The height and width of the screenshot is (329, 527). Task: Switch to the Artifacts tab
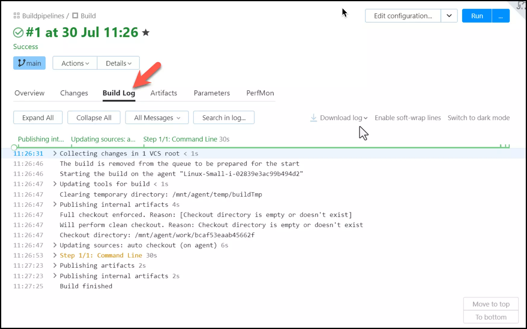click(x=164, y=93)
